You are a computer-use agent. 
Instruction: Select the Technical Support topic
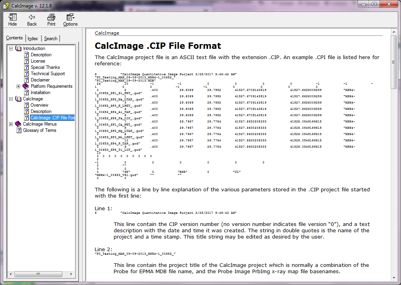click(x=48, y=74)
